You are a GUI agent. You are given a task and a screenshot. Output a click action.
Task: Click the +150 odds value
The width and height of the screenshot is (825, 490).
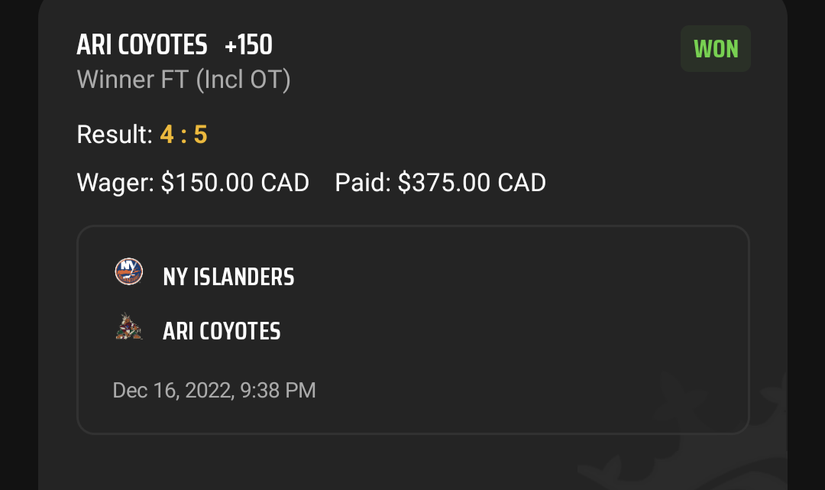(248, 45)
